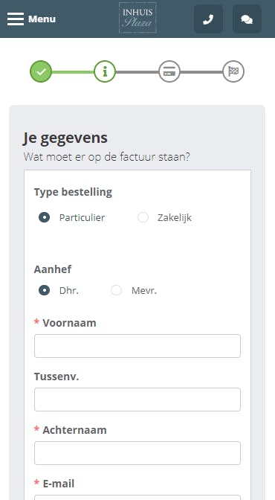Open the Menu label
This screenshot has width=275, height=500.
(42, 19)
